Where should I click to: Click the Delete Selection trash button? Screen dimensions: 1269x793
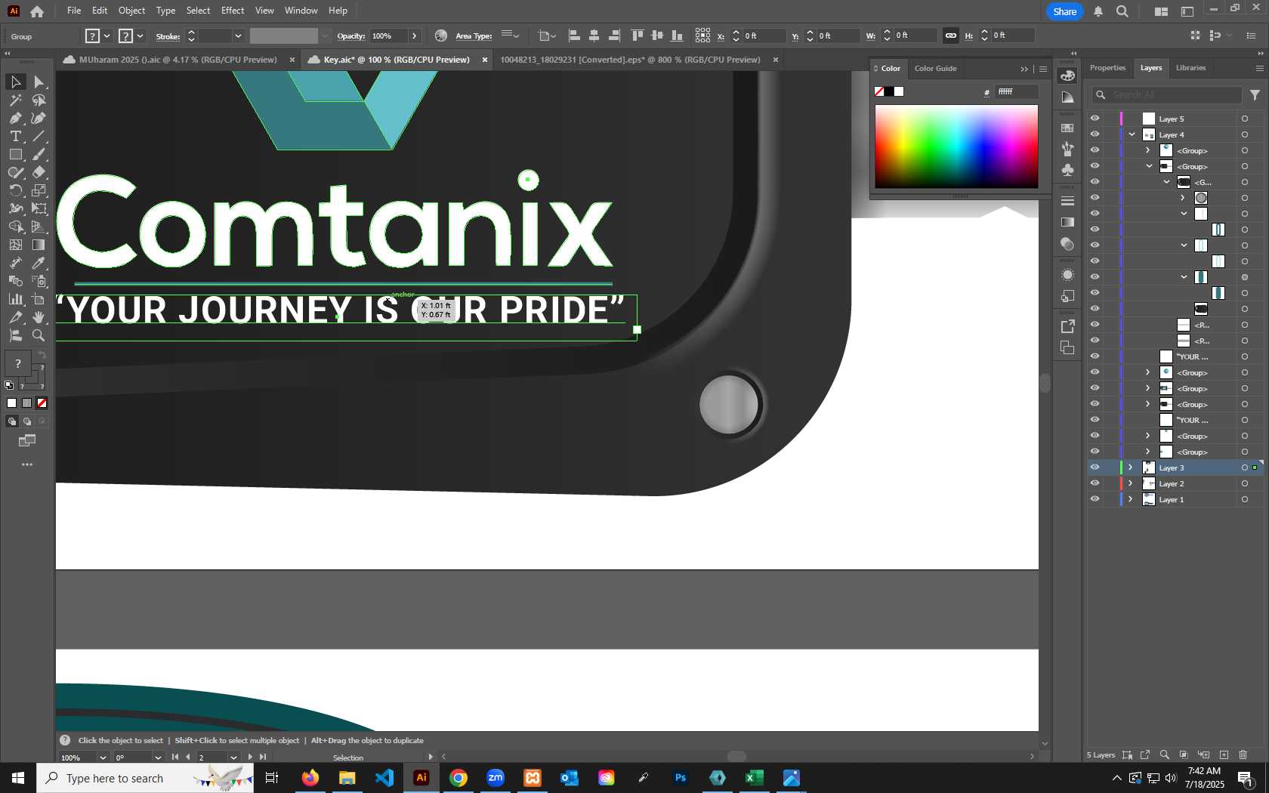click(x=1243, y=755)
